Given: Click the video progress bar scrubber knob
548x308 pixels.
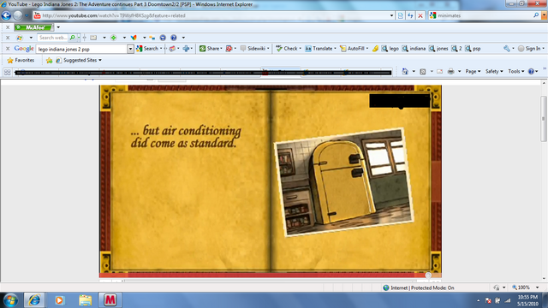Looking at the screenshot, I should (x=428, y=275).
